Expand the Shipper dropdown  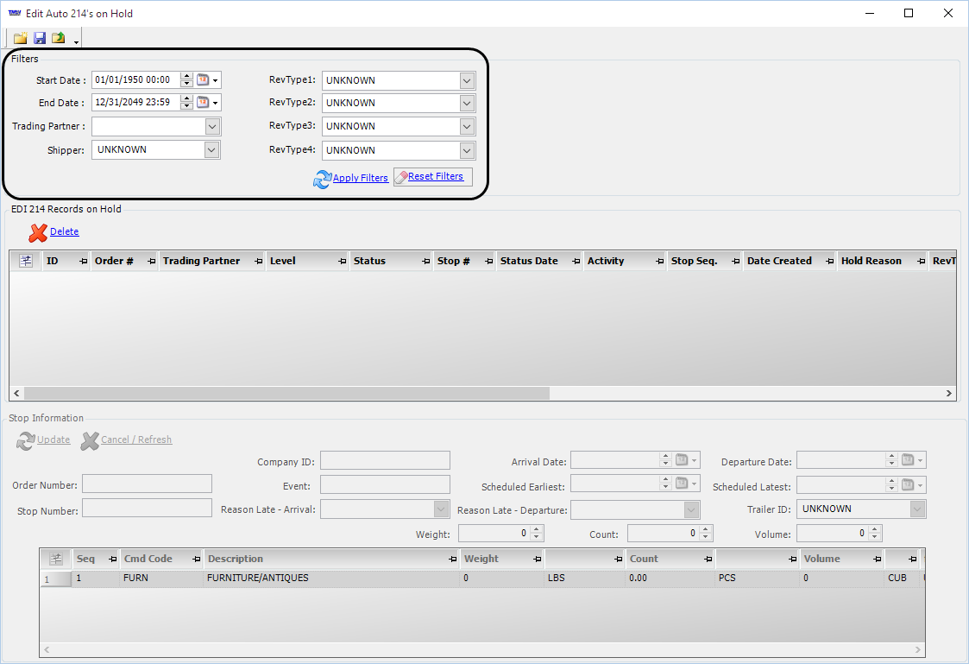tap(211, 150)
